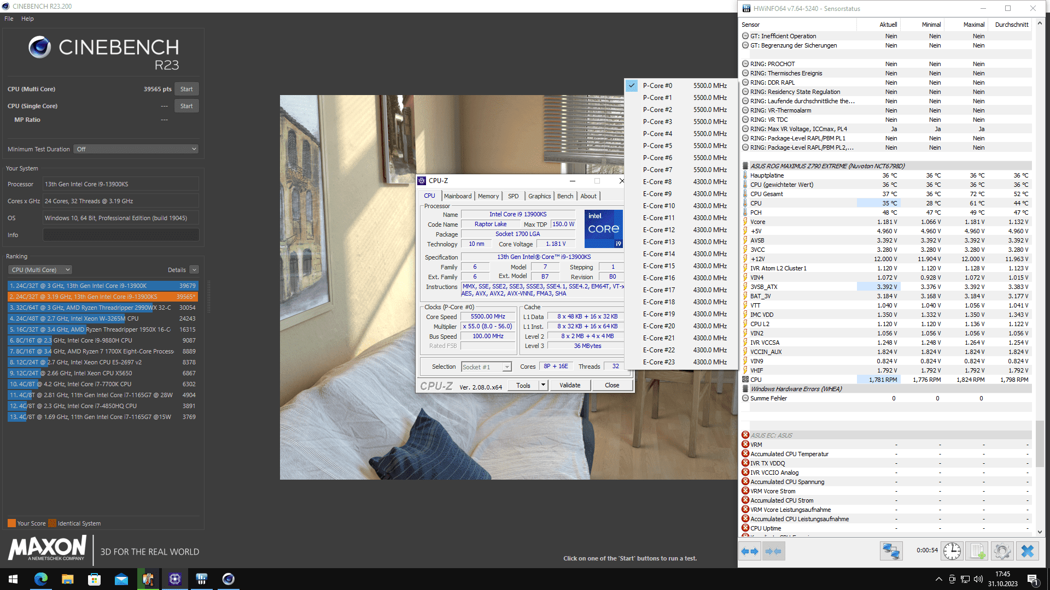Switch to CPU-Z Mainboard tab
Image resolution: width=1050 pixels, height=590 pixels.
458,196
